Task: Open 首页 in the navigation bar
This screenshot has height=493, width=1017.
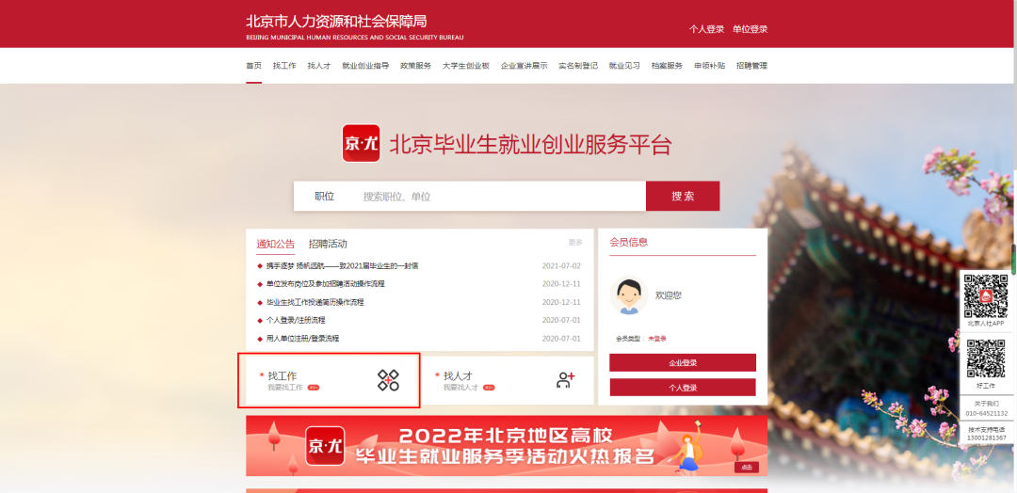Action: 253,66
